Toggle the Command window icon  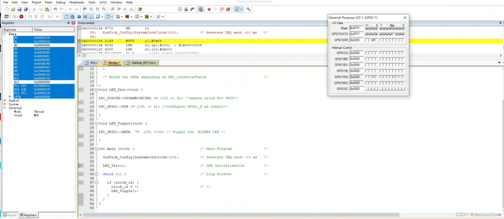pyautogui.click(x=66, y=17)
